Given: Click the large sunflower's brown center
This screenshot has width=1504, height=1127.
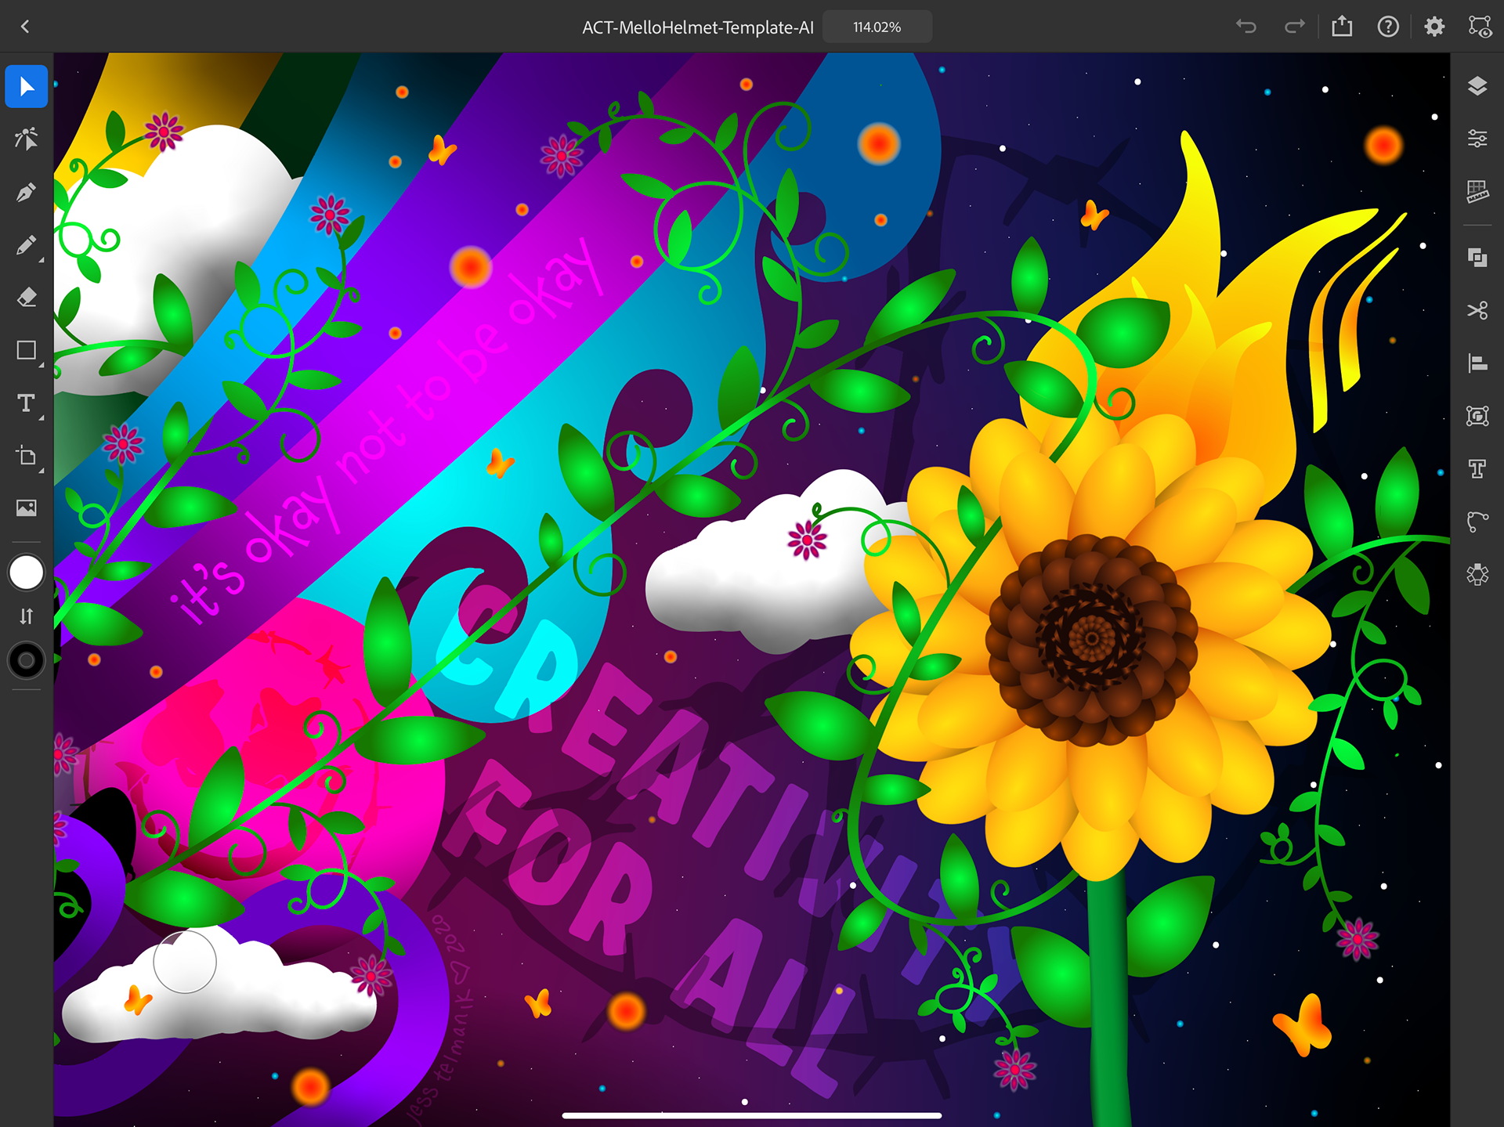Looking at the screenshot, I should (1091, 638).
